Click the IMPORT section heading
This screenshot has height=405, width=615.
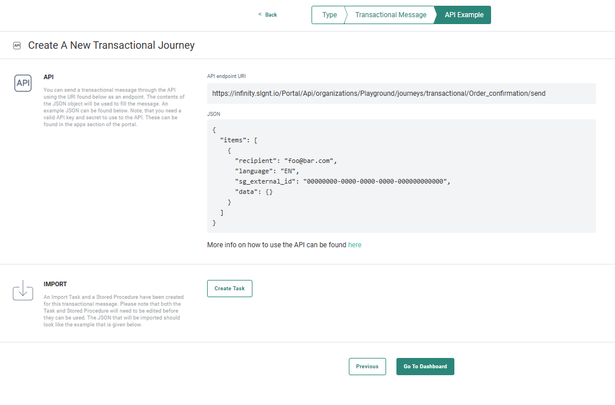pos(55,284)
